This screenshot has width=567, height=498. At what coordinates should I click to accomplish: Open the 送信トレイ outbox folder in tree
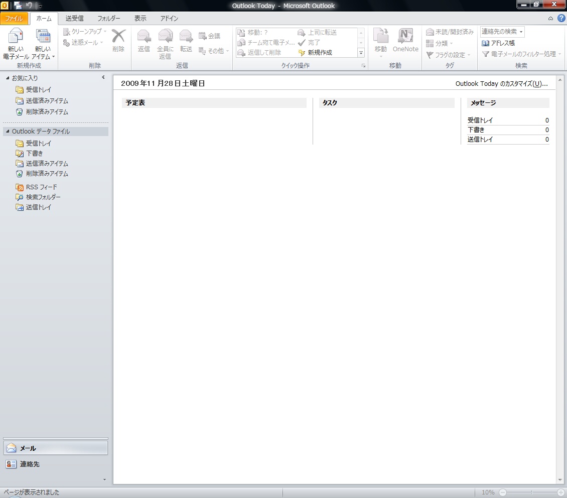click(33, 207)
